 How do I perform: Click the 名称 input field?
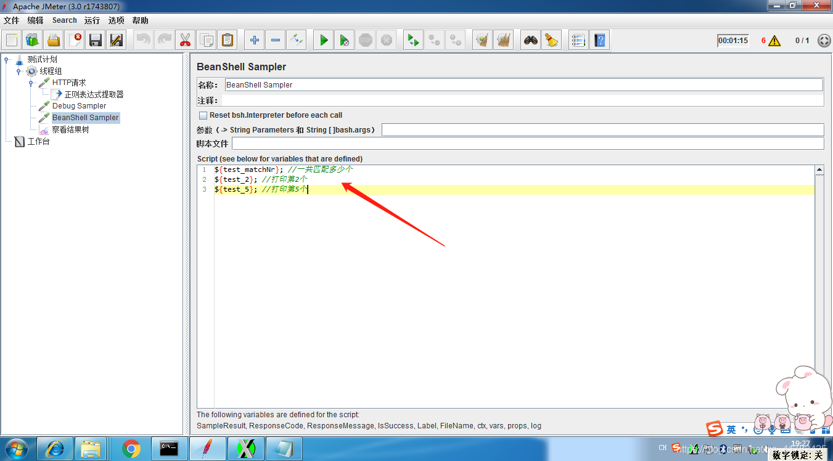(523, 85)
